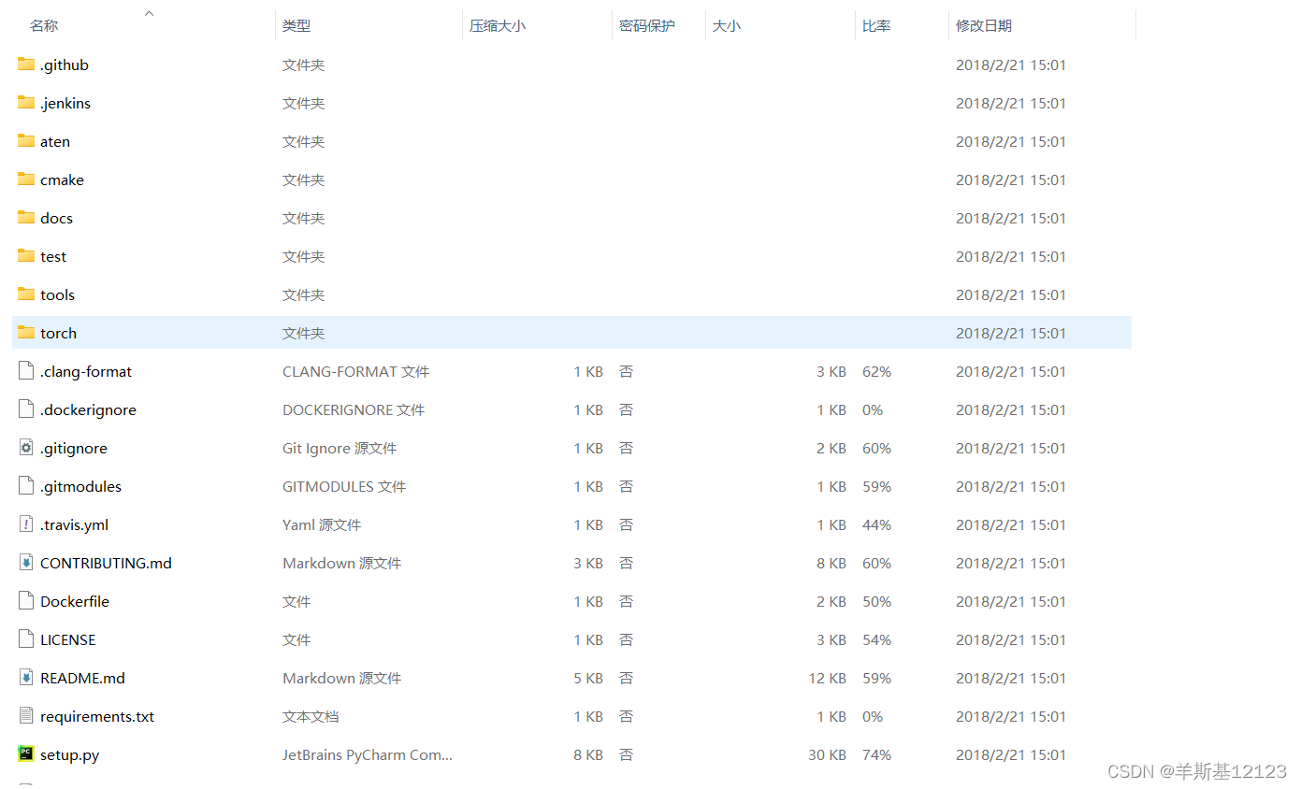1301x789 pixels.
Task: Click the requirements.txt text file icon
Action: tap(26, 716)
